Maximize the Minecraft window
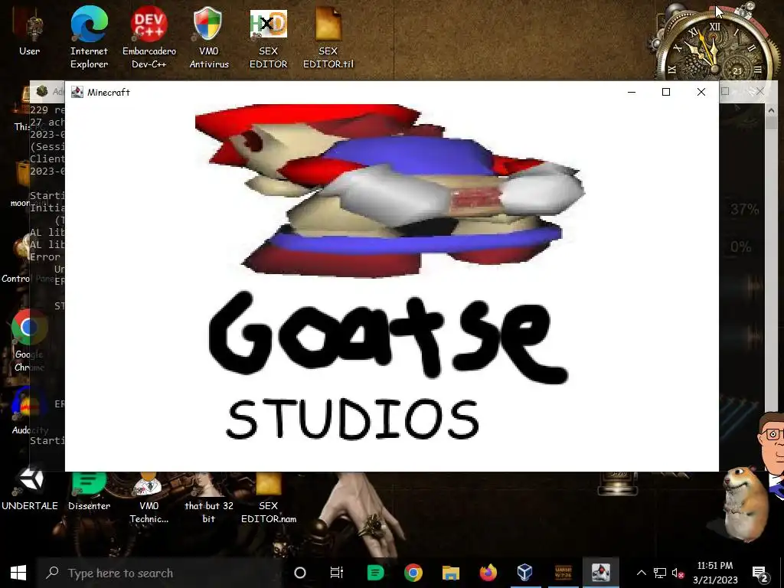784x588 pixels. coord(666,92)
